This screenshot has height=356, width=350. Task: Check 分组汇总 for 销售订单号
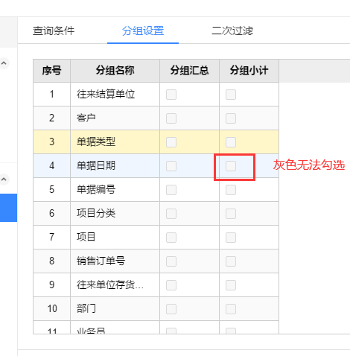click(x=171, y=261)
